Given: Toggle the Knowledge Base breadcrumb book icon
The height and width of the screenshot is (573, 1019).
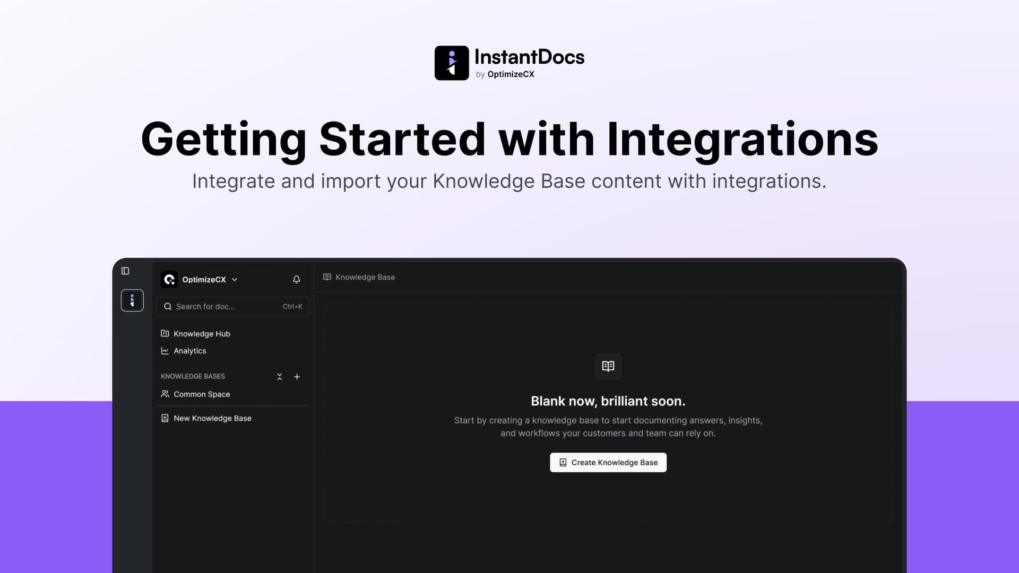Looking at the screenshot, I should (327, 277).
